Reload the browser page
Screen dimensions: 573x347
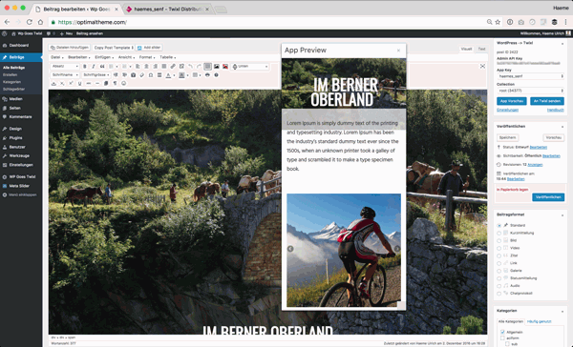coord(30,22)
